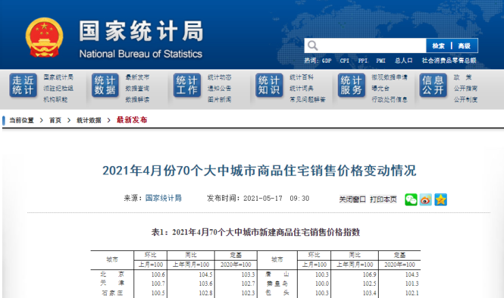The width and height of the screenshot is (504, 298).
Task: Open 公开指南 menu link
Action: click(465, 88)
